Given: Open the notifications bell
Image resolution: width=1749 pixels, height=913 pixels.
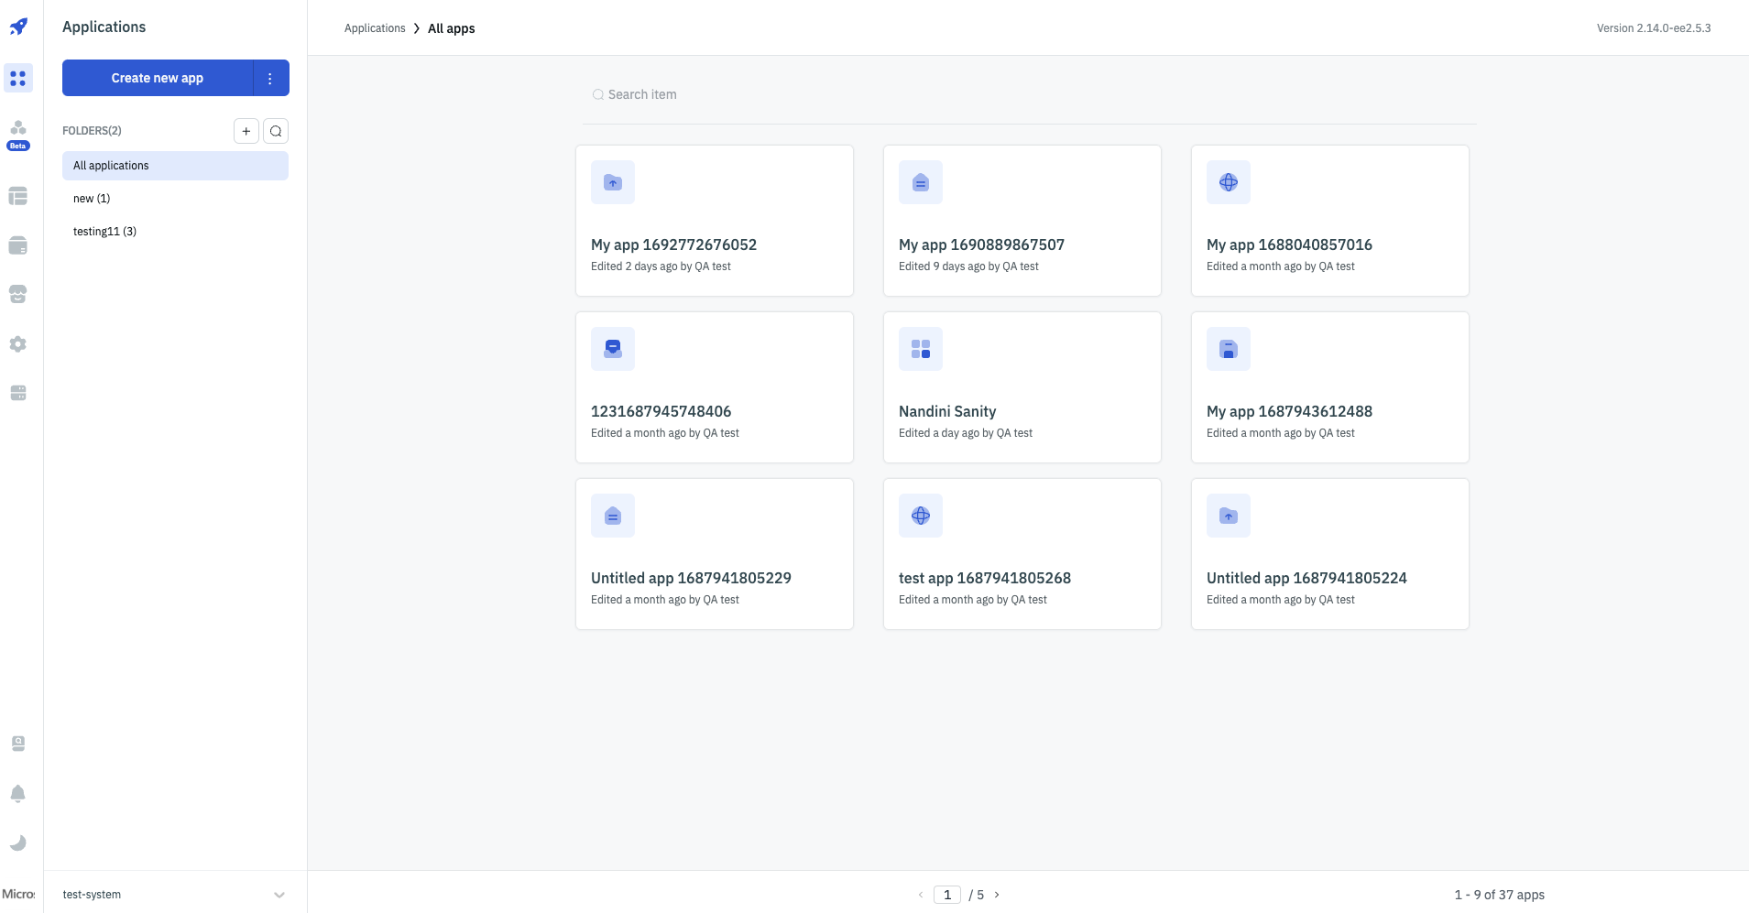Looking at the screenshot, I should point(18,794).
